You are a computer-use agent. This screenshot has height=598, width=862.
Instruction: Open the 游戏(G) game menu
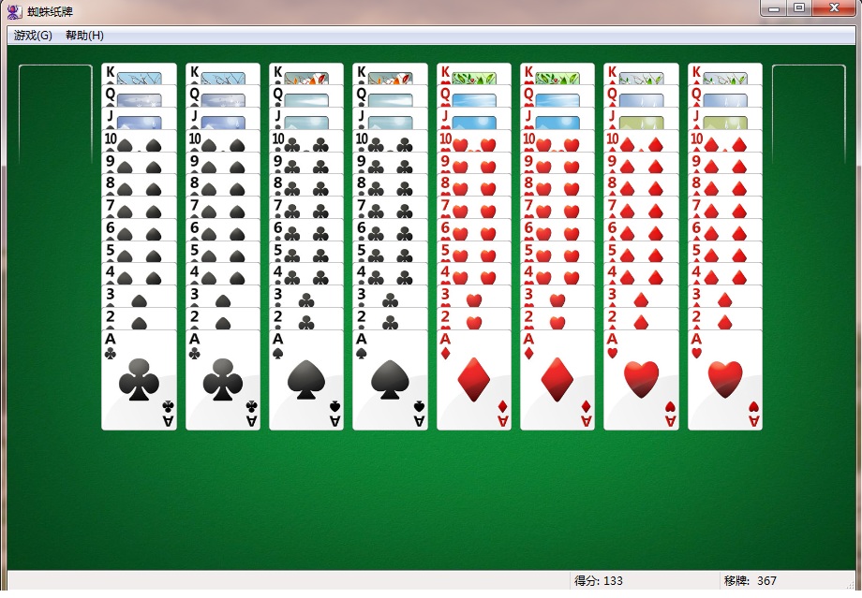click(x=33, y=36)
